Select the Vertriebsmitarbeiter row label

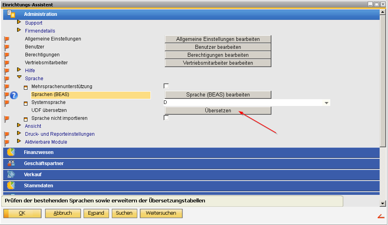pyautogui.click(x=46, y=62)
